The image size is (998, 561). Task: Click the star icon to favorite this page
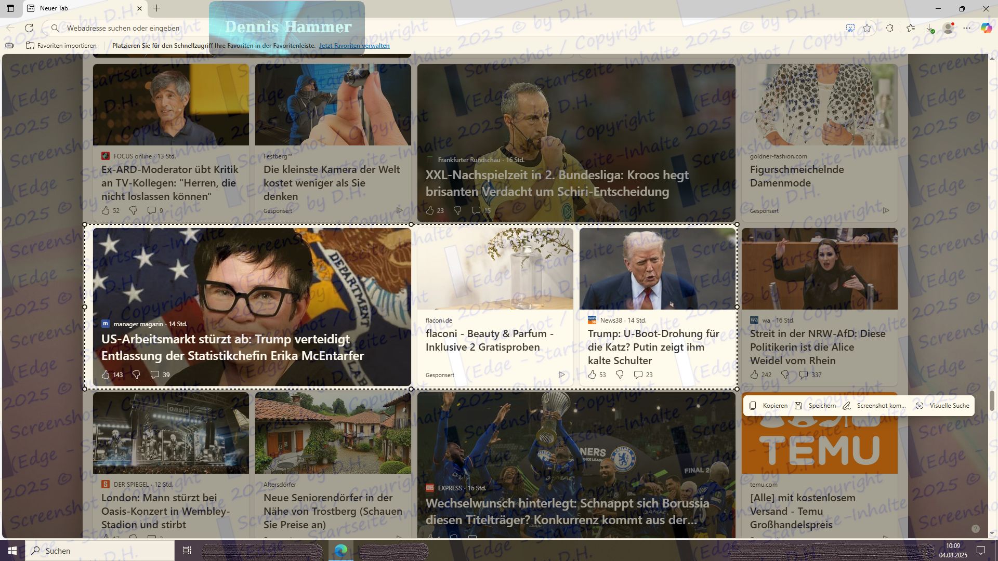click(x=867, y=28)
